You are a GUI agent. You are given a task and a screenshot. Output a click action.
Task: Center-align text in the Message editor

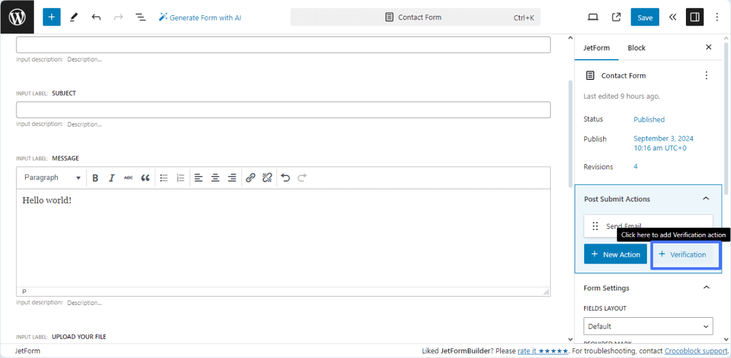tap(215, 177)
